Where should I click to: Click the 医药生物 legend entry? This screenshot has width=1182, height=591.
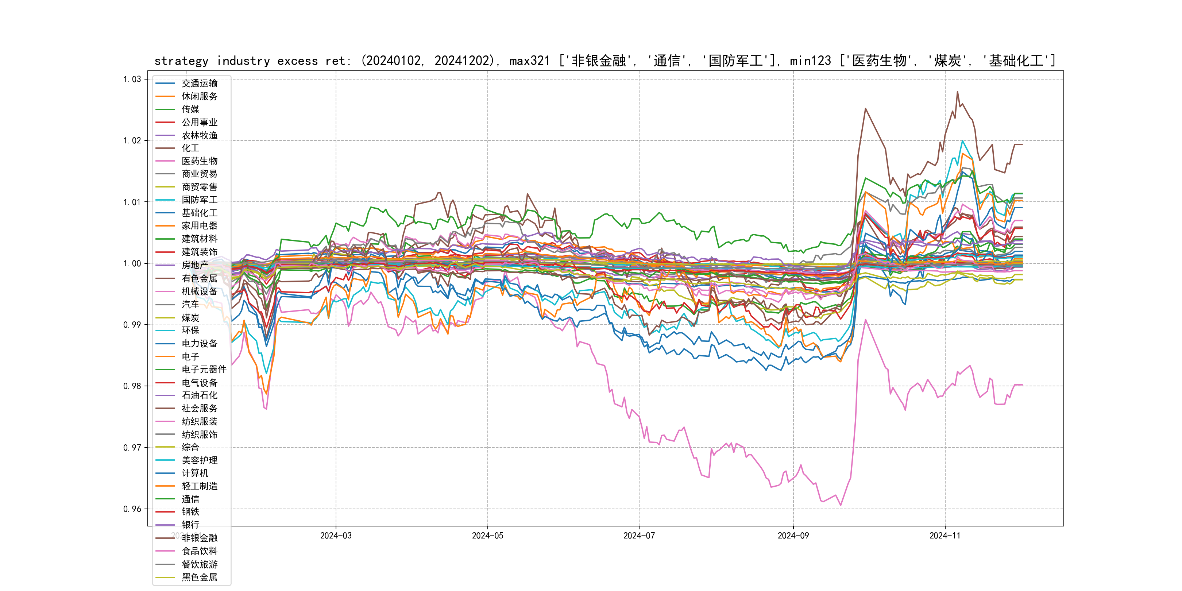[x=199, y=161]
